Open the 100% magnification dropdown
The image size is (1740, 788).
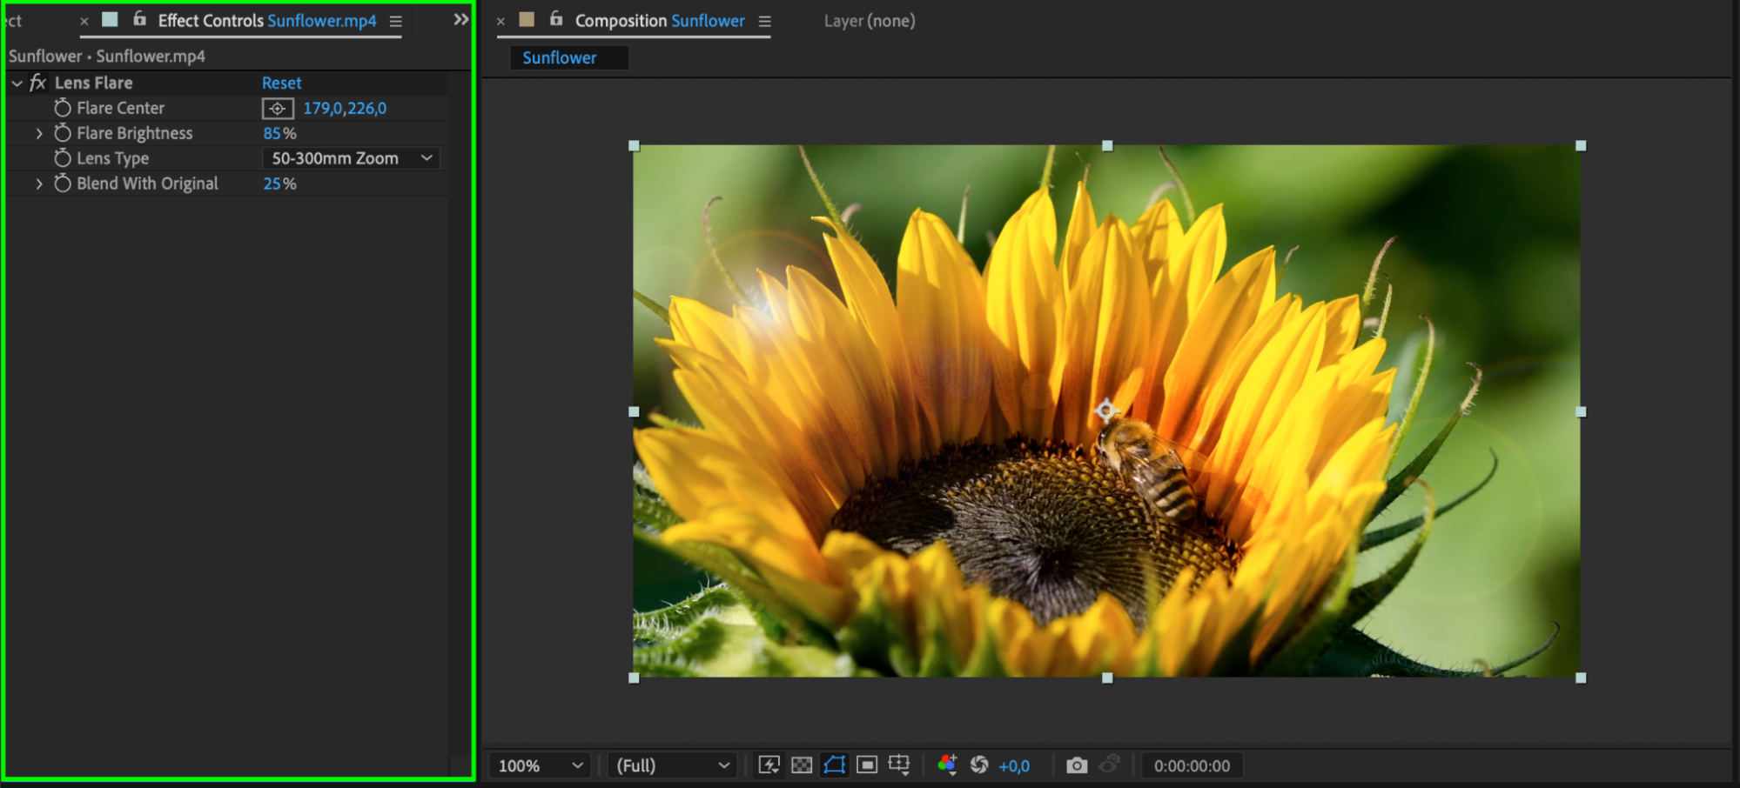pos(540,765)
